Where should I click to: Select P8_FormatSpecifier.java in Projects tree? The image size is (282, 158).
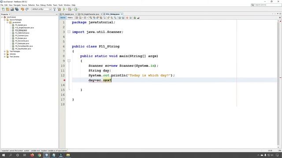[x=24, y=46]
